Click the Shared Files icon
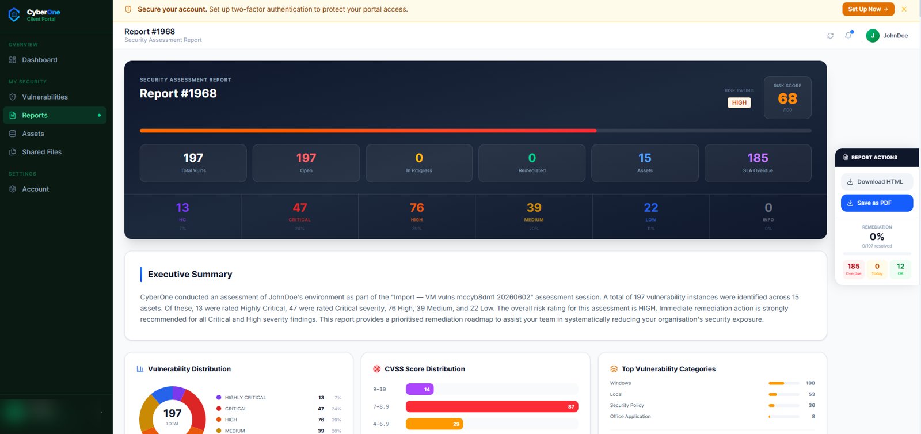 13,152
